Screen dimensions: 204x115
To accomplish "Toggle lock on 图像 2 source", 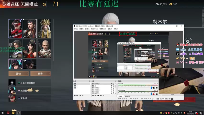I will (x=113, y=86).
